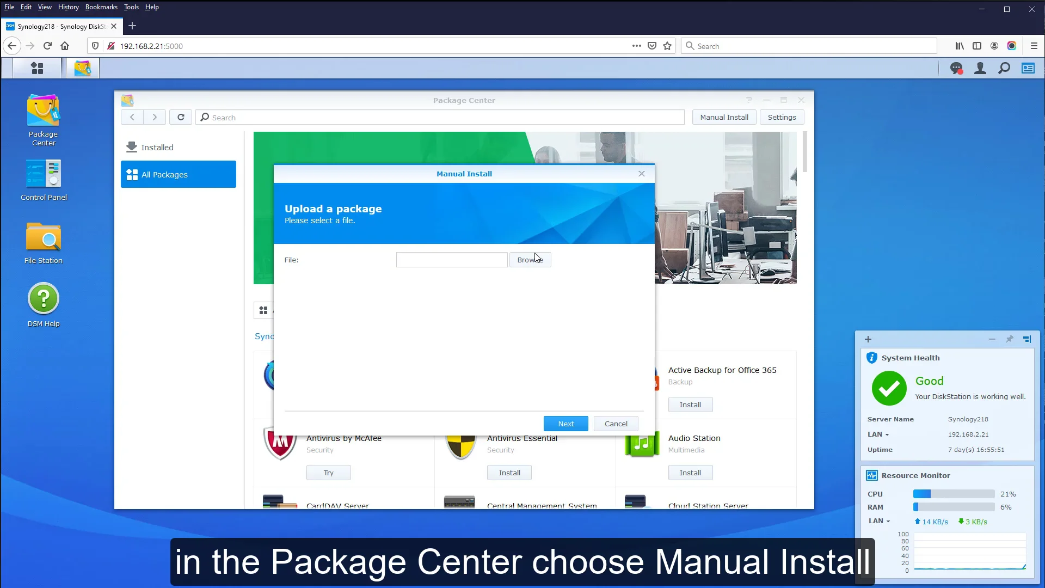
Task: Add a widget with the plus icon
Action: point(868,339)
